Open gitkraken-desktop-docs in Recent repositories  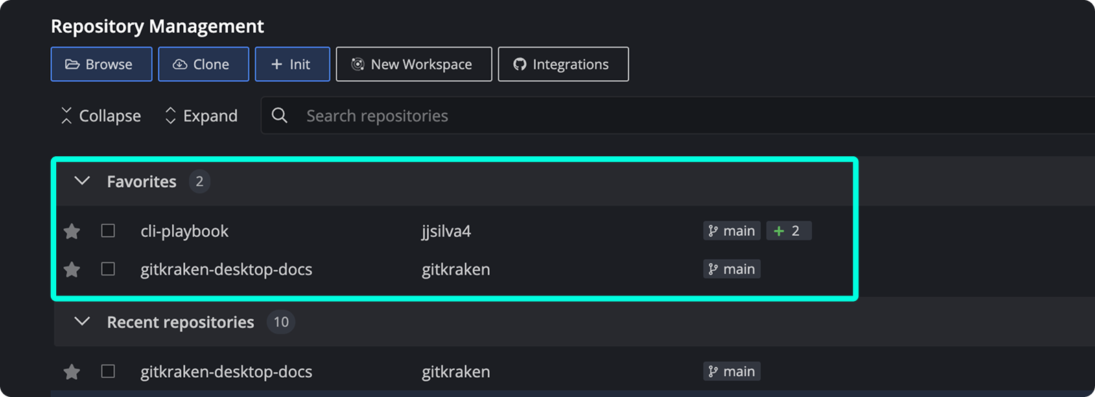[226, 372]
